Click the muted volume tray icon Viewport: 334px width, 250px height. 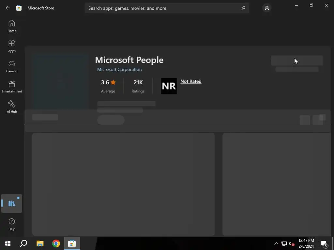[292, 243]
